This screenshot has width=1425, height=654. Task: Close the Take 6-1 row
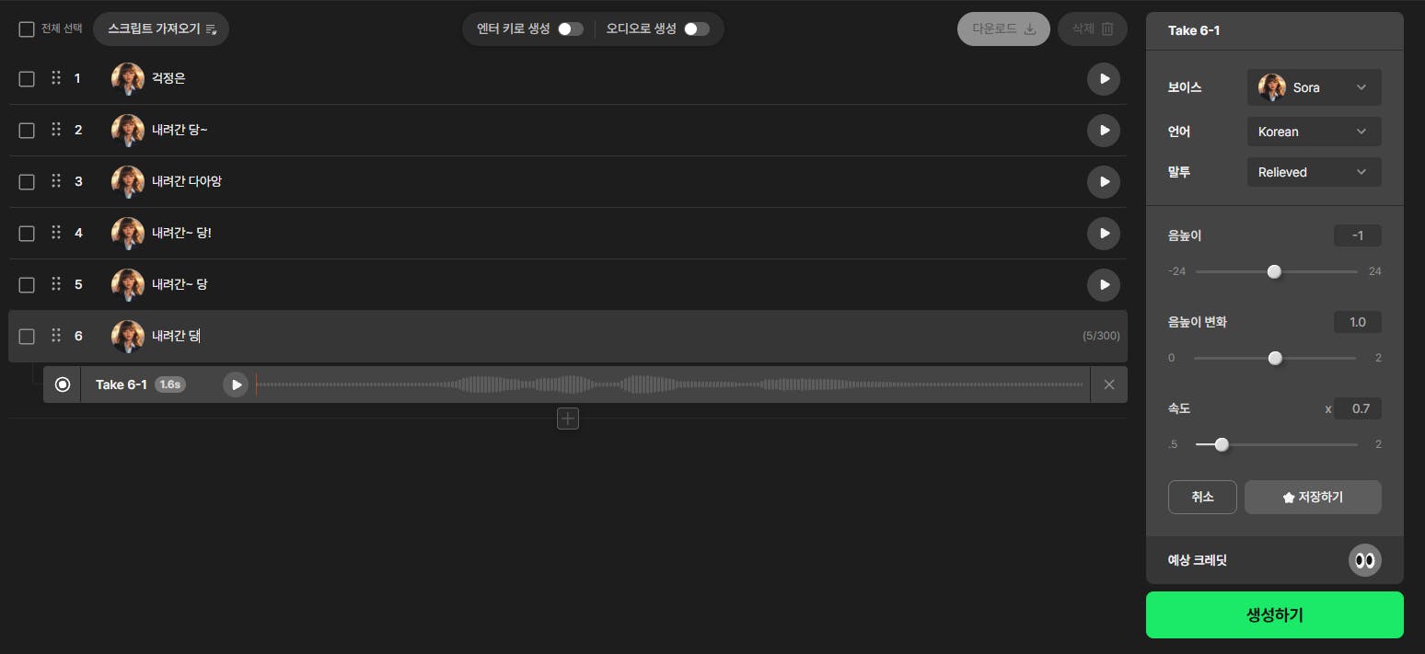pyautogui.click(x=1108, y=384)
